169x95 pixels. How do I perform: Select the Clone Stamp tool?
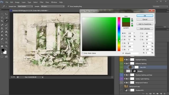click(x=2, y=28)
